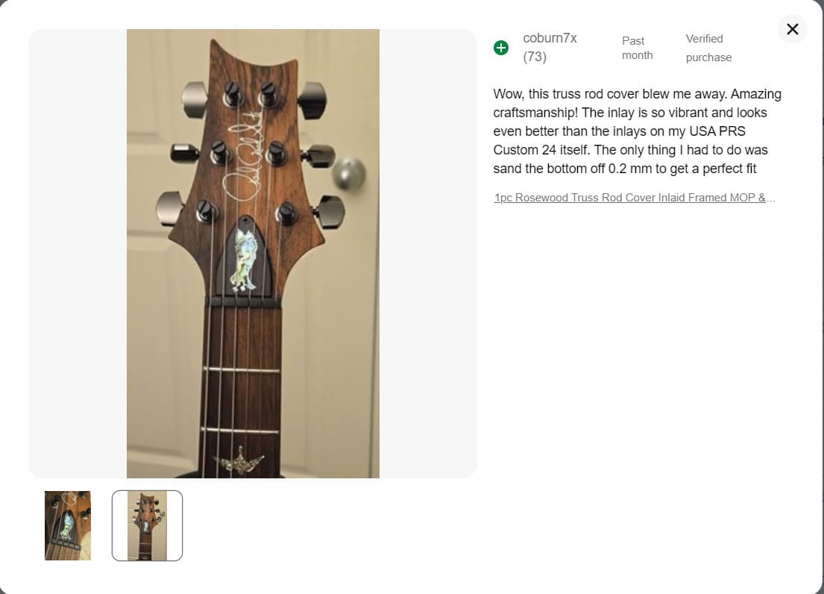This screenshot has width=824, height=594.
Task: Select the close-up truss rod cover thumbnail
Action: (x=68, y=525)
